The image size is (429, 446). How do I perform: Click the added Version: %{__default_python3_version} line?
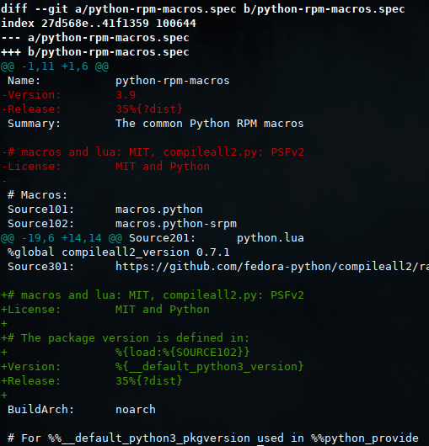point(153,367)
